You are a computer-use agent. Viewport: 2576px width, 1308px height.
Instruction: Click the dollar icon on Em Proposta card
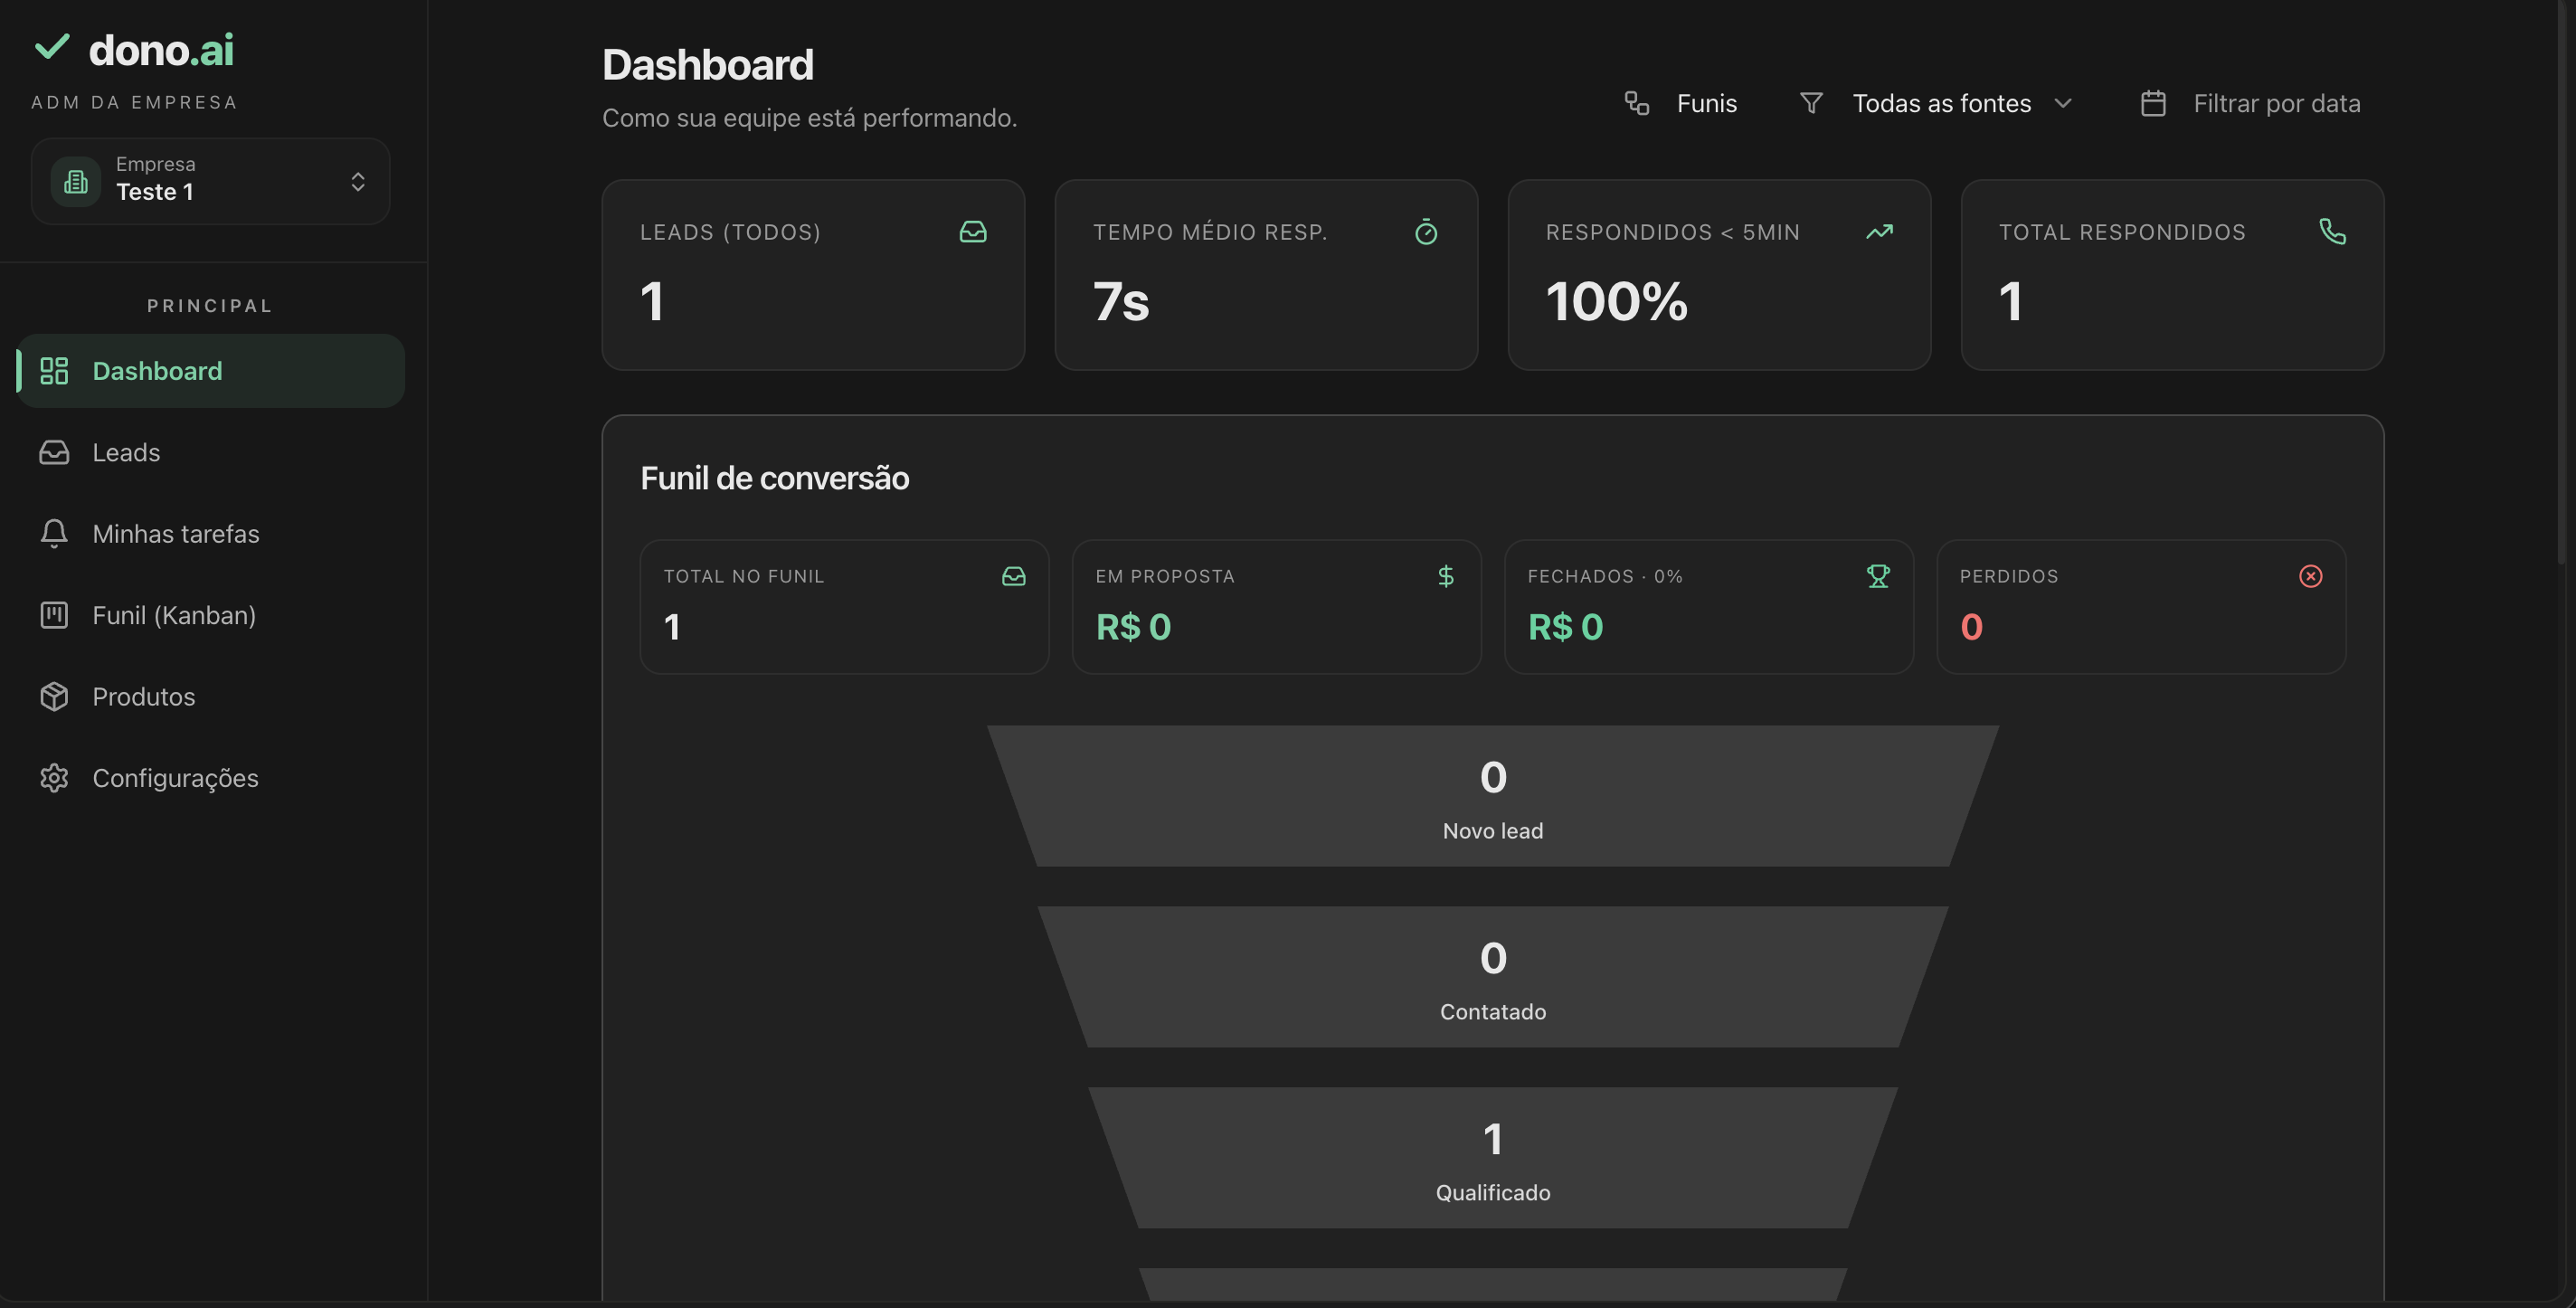tap(1446, 576)
